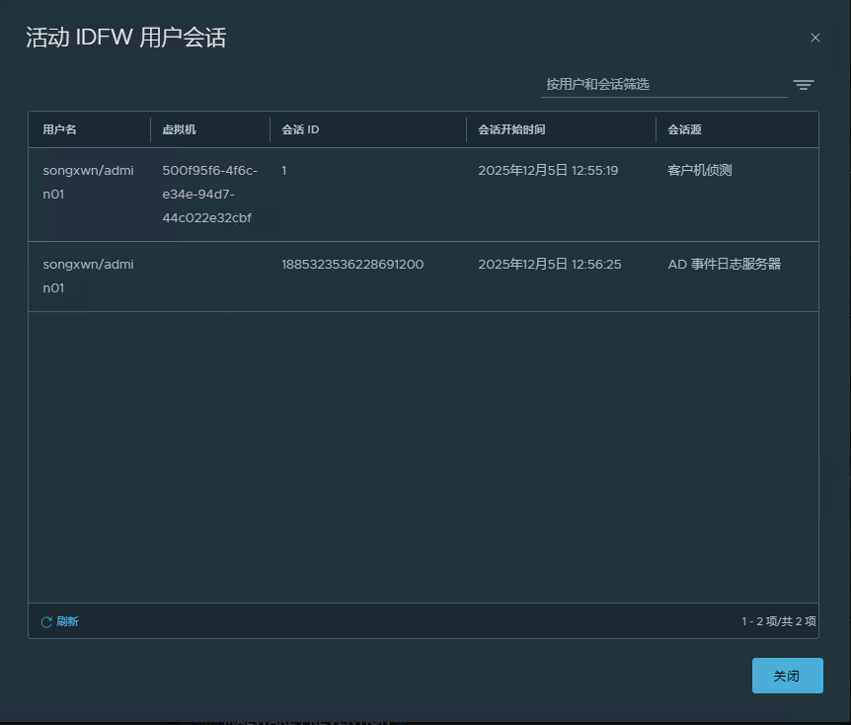The image size is (851, 725).
Task: Focus the 按用户和会话筛选 filter field
Action: pyautogui.click(x=663, y=85)
